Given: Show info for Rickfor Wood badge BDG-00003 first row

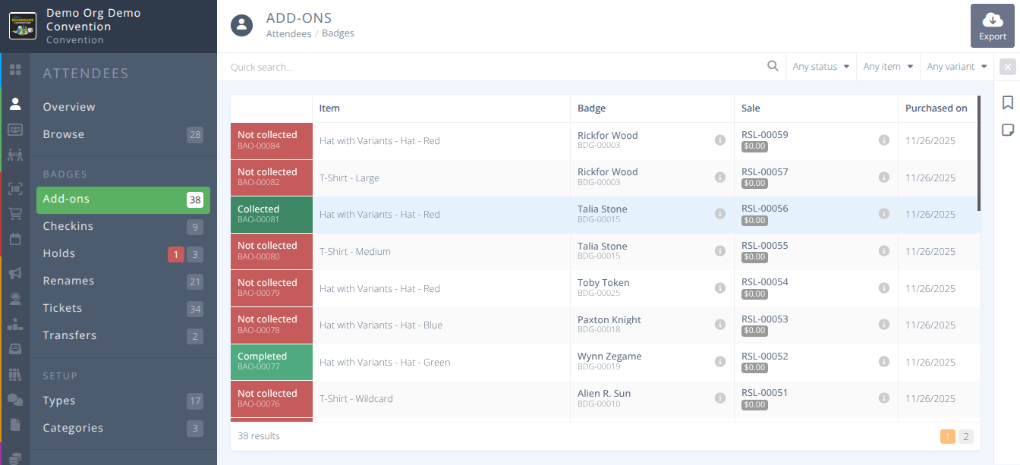Looking at the screenshot, I should tap(719, 140).
